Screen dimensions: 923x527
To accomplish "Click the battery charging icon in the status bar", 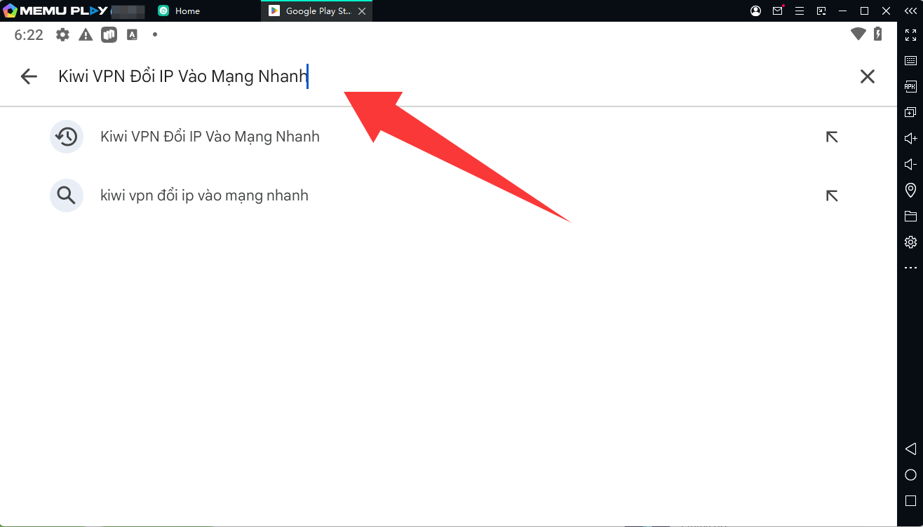I will pyautogui.click(x=877, y=34).
